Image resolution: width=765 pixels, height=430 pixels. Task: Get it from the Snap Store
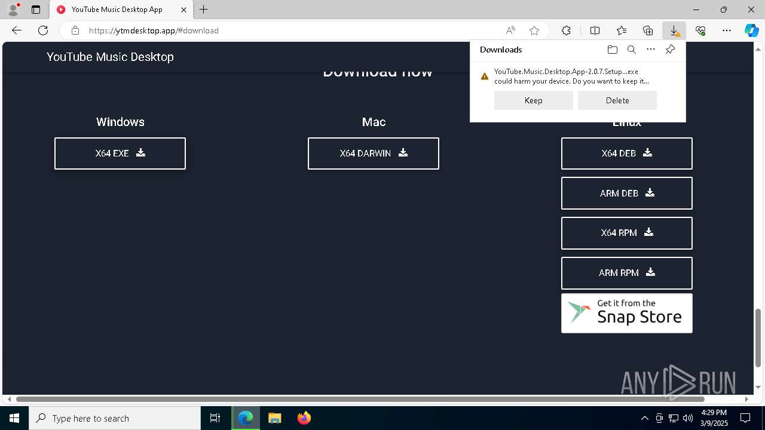[x=627, y=313]
